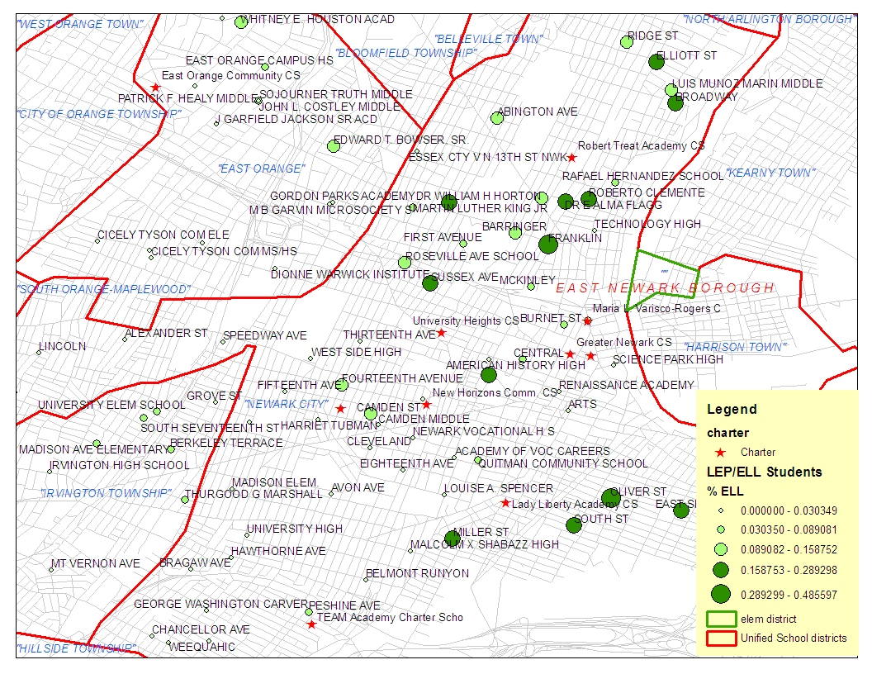Click the "EAST NEWARK BOROUGH" red label
Image resolution: width=872 pixels, height=674 pixels.
pyautogui.click(x=665, y=288)
